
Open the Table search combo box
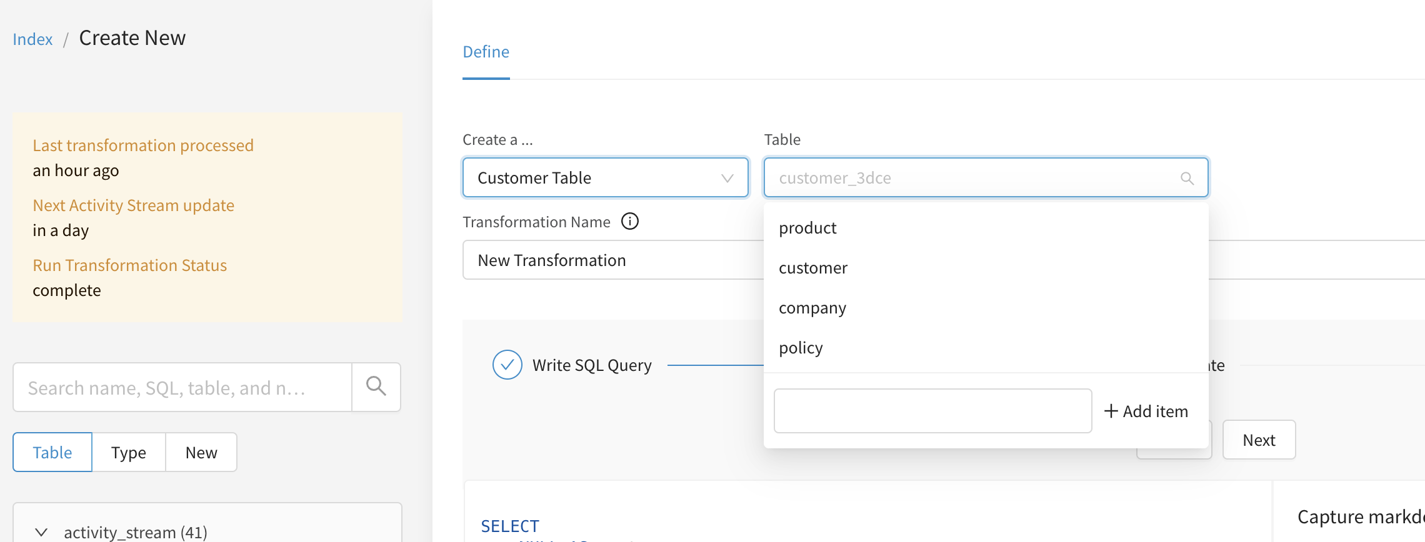pyautogui.click(x=975, y=178)
